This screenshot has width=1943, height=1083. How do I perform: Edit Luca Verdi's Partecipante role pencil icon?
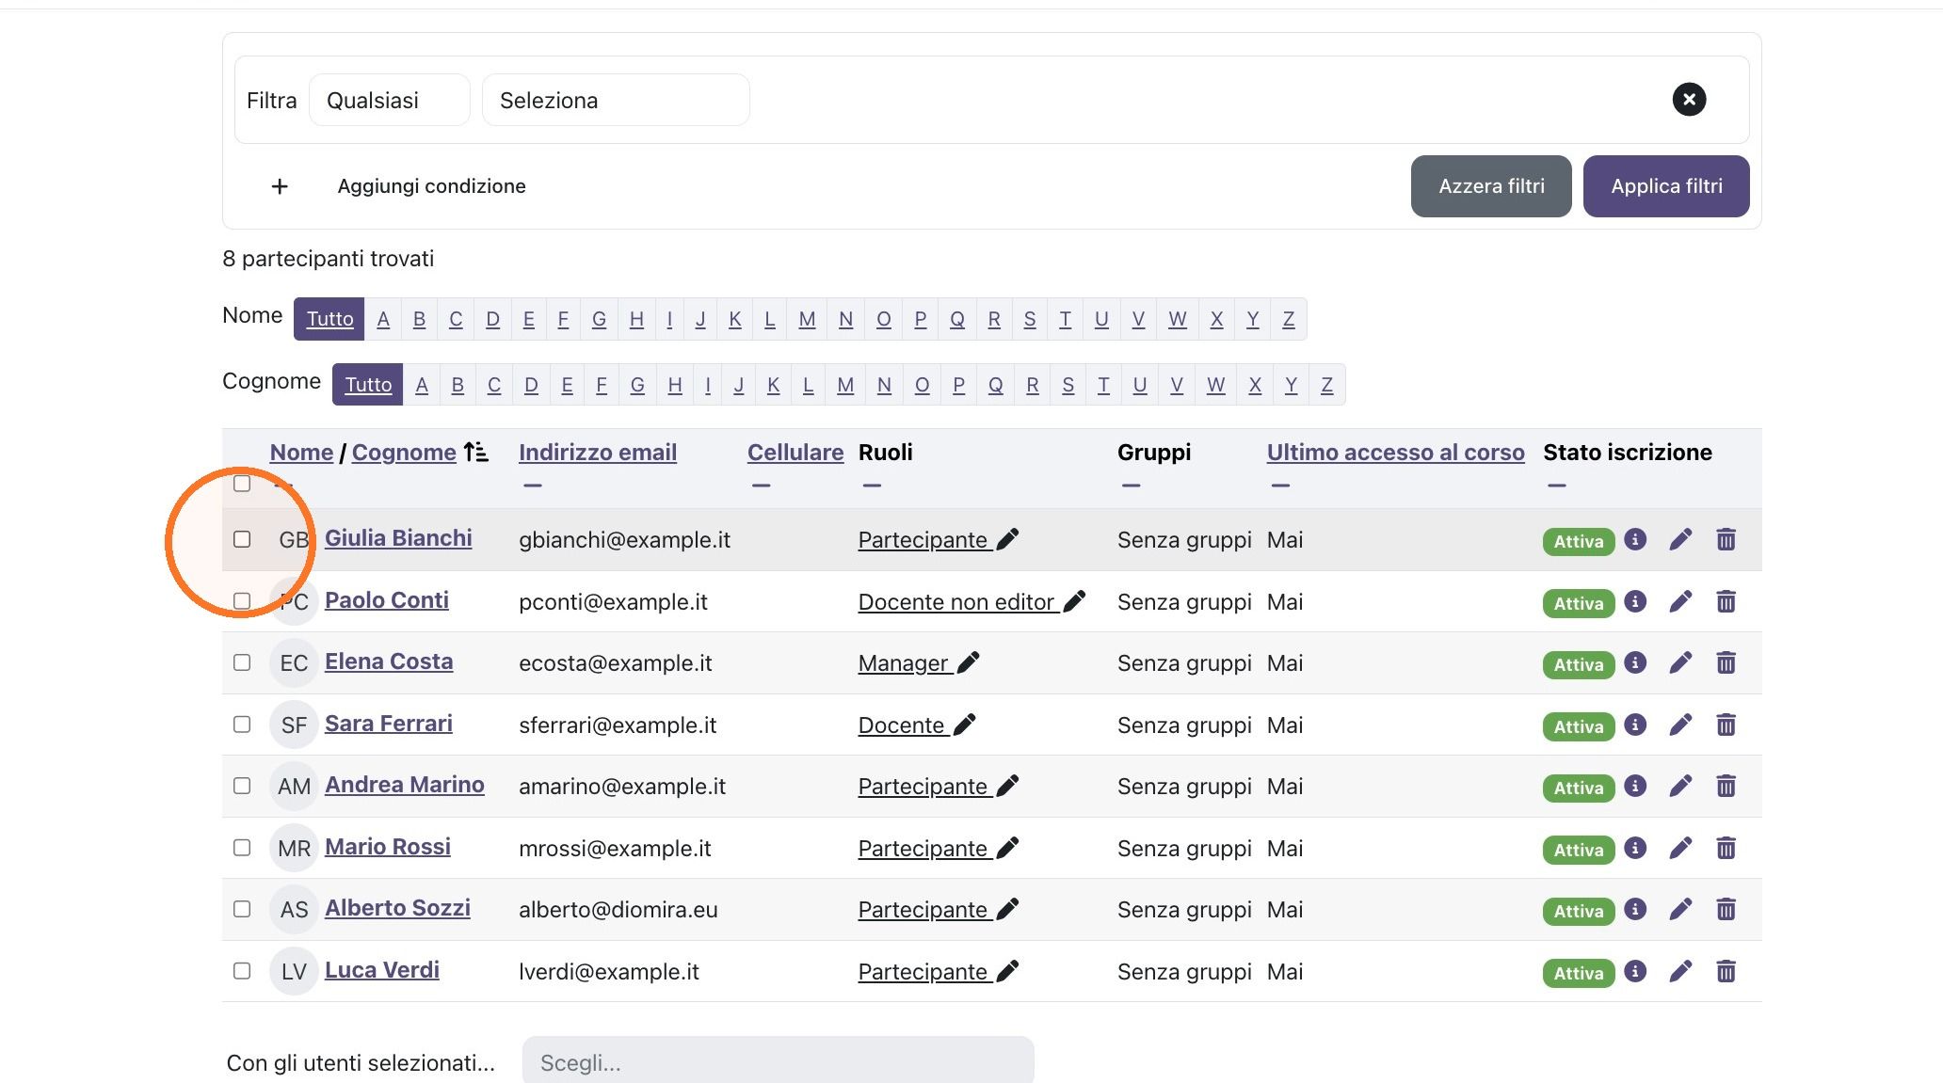(x=1007, y=971)
